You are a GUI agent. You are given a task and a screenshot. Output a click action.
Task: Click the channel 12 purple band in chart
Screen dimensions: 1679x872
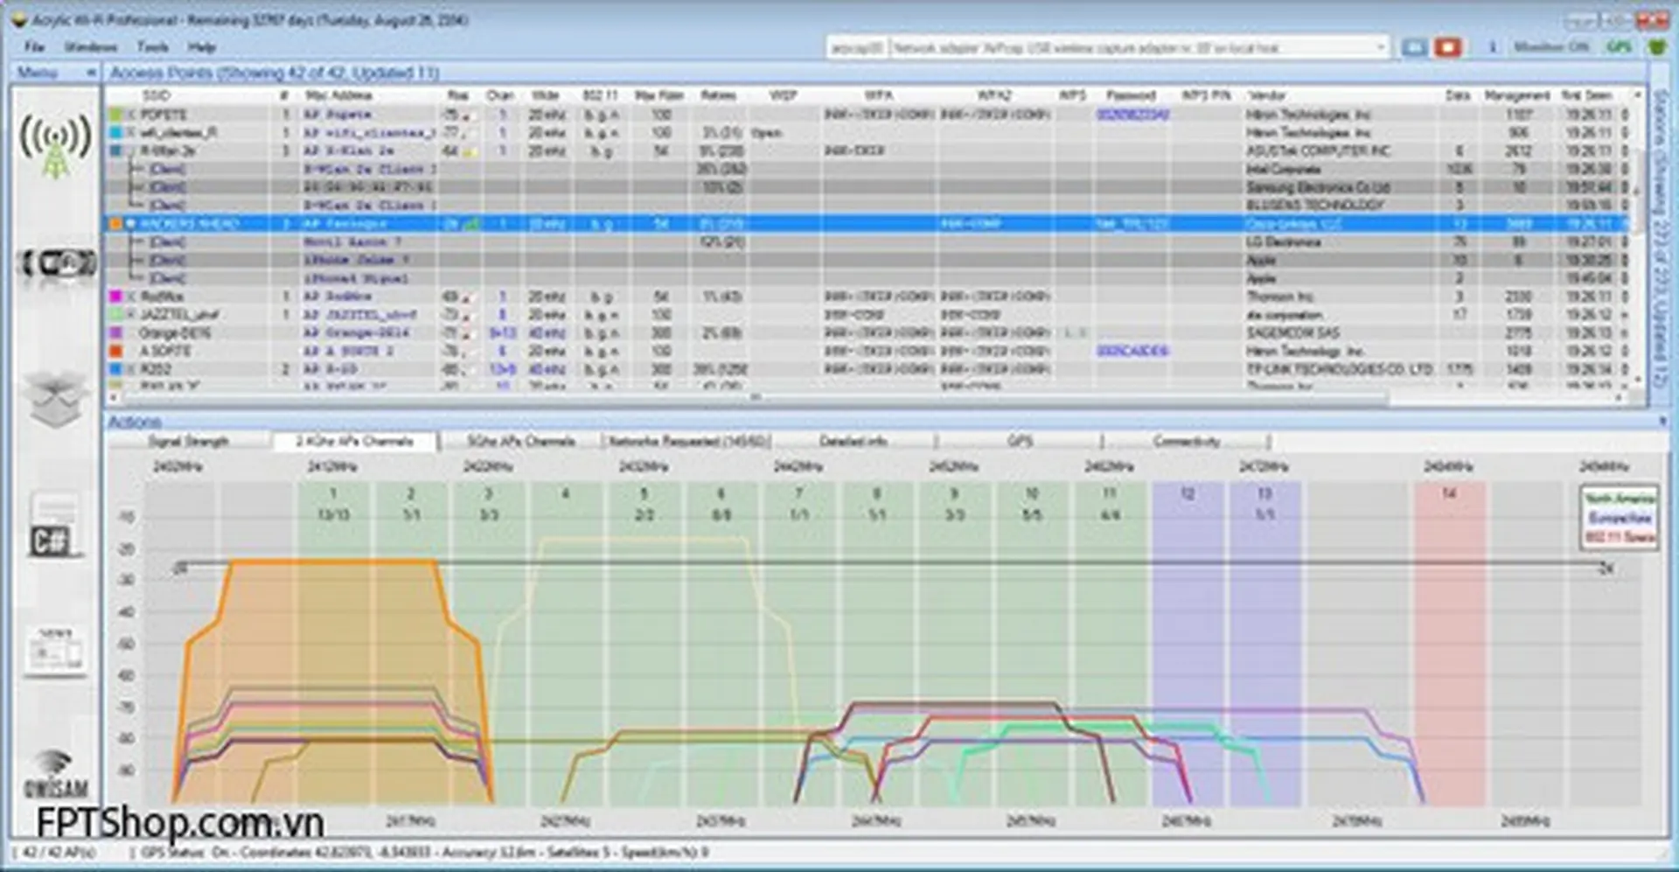click(x=1187, y=643)
